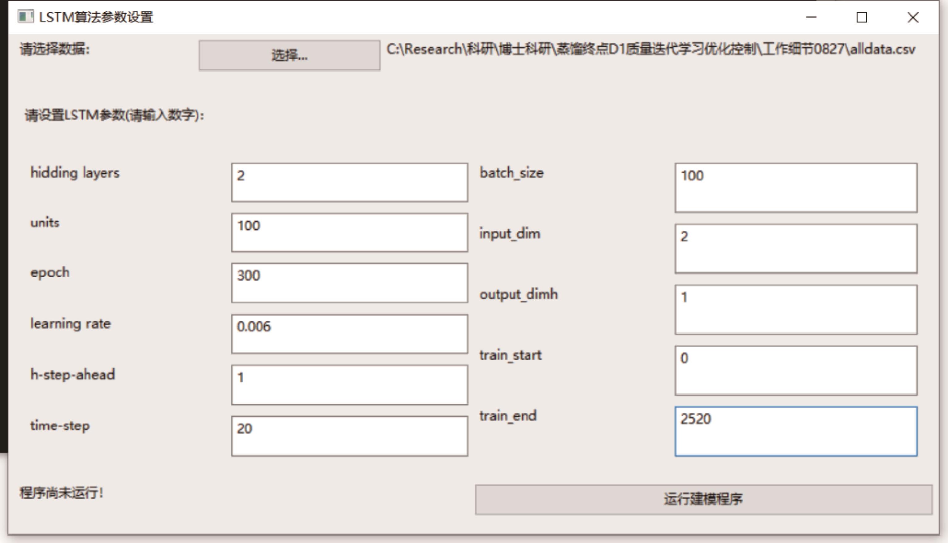948x543 pixels.
Task: Click the alldata.csv file path text
Action: [x=650, y=49]
